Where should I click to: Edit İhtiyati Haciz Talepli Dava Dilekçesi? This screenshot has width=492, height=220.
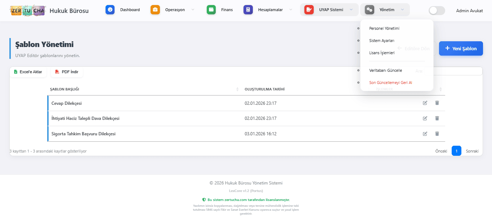point(425,118)
